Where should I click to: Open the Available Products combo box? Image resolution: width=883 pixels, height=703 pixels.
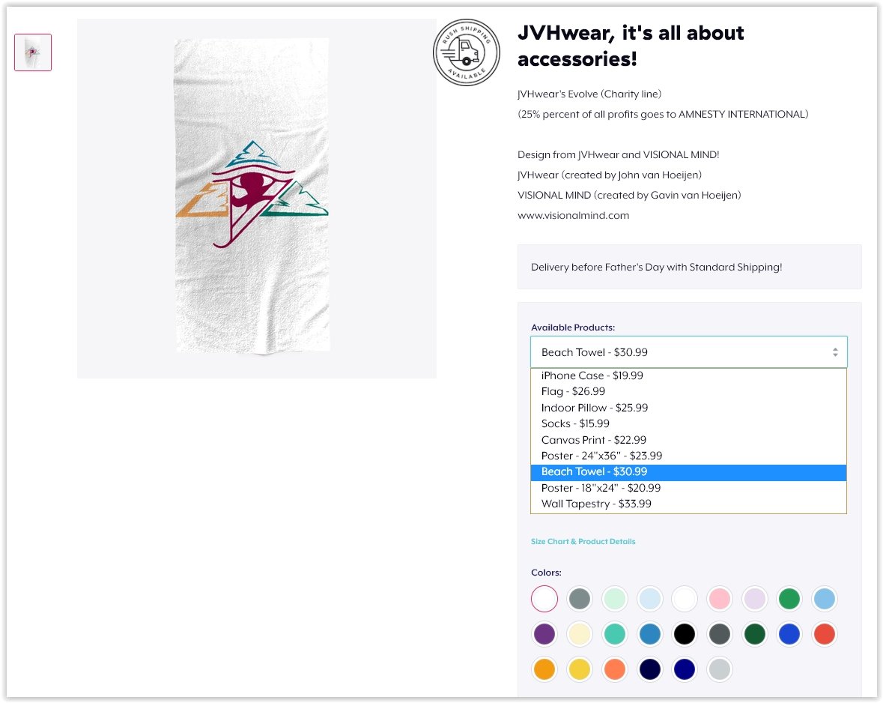pyautogui.click(x=689, y=352)
